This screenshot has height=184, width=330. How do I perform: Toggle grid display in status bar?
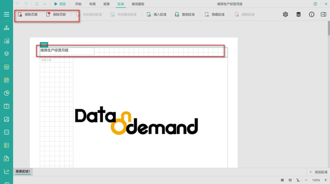[x=282, y=180]
